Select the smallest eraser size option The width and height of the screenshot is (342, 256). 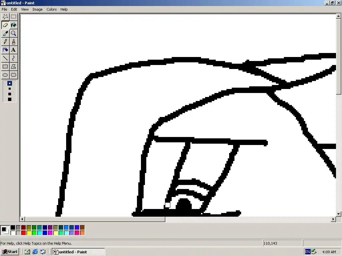[10, 83]
